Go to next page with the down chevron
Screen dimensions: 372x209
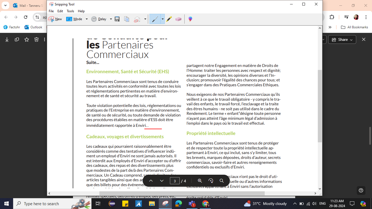pos(162,181)
